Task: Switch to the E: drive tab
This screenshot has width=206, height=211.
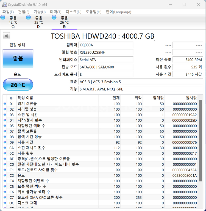Action: (64, 22)
